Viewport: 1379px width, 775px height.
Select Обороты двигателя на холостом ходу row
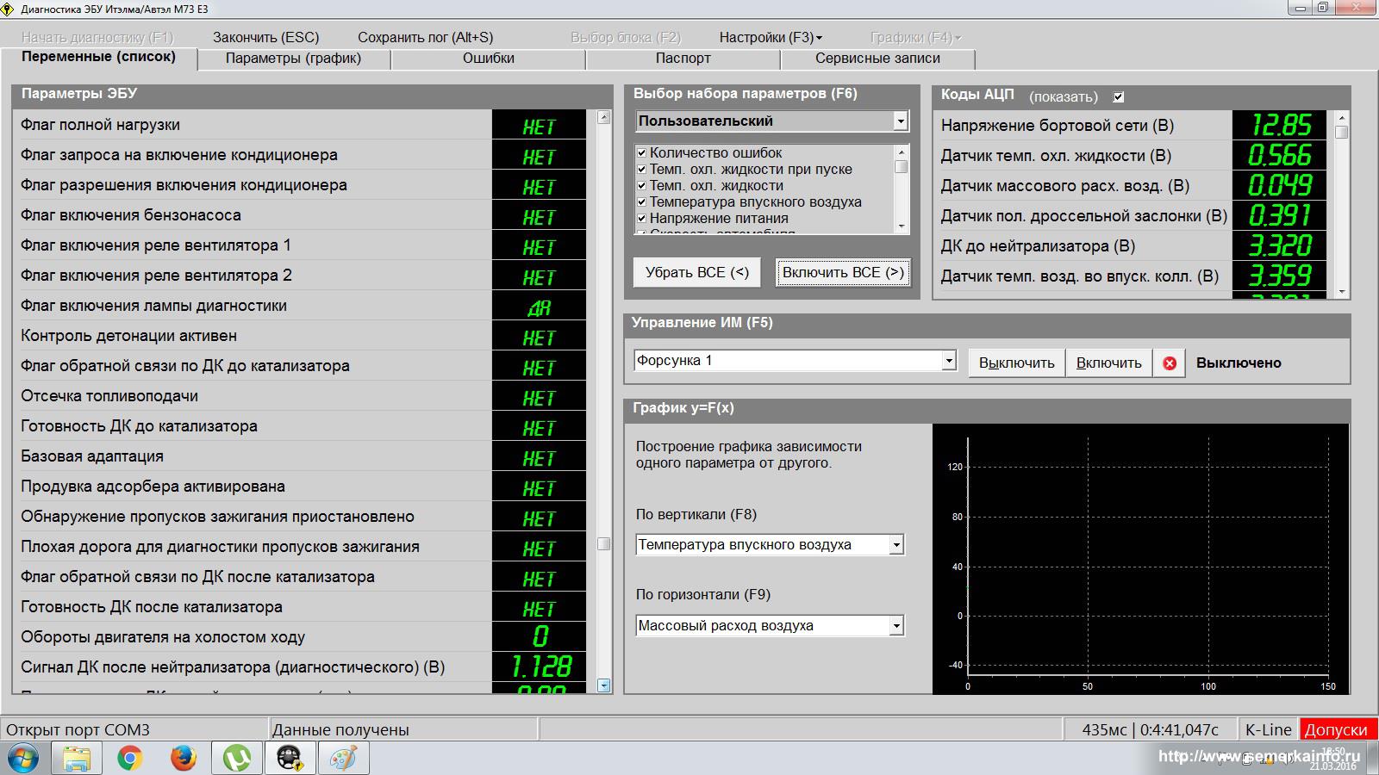[299, 637]
